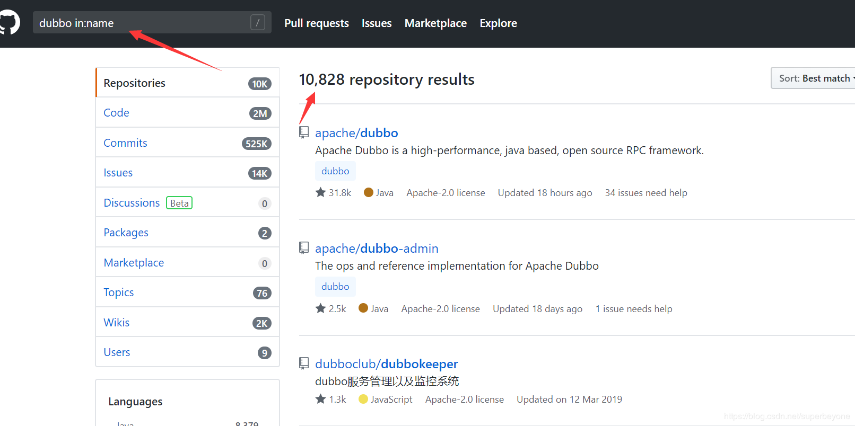Select Marketplace results in sidebar

tap(188, 263)
